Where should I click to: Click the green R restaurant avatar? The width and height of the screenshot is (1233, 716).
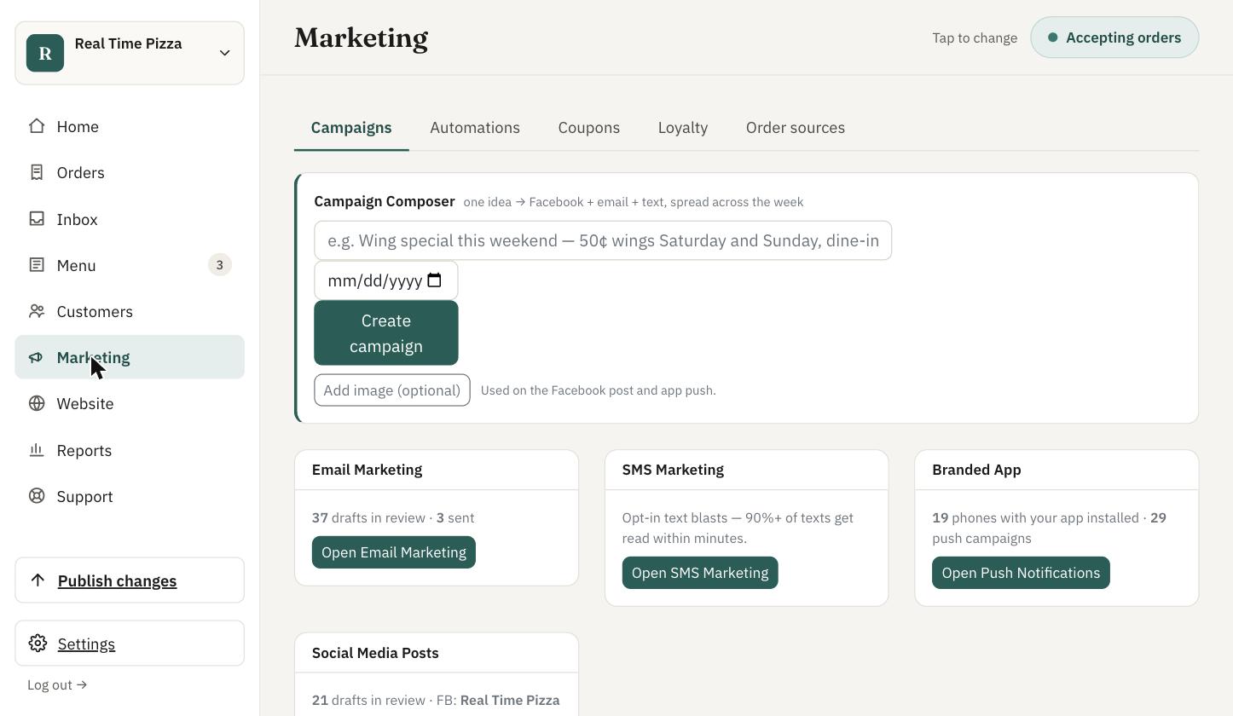tap(45, 53)
